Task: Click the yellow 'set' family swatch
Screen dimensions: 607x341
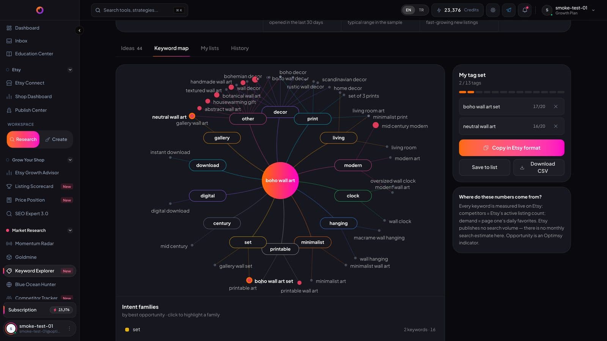Action: click(127, 330)
